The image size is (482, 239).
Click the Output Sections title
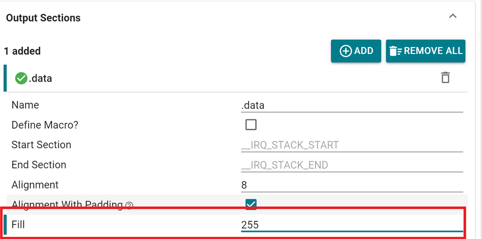[x=43, y=18]
